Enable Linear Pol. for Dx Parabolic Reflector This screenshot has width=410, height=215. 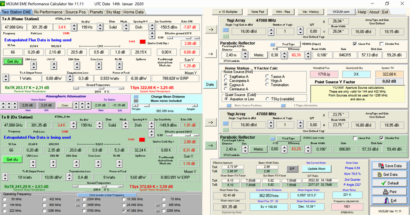coord(355,138)
